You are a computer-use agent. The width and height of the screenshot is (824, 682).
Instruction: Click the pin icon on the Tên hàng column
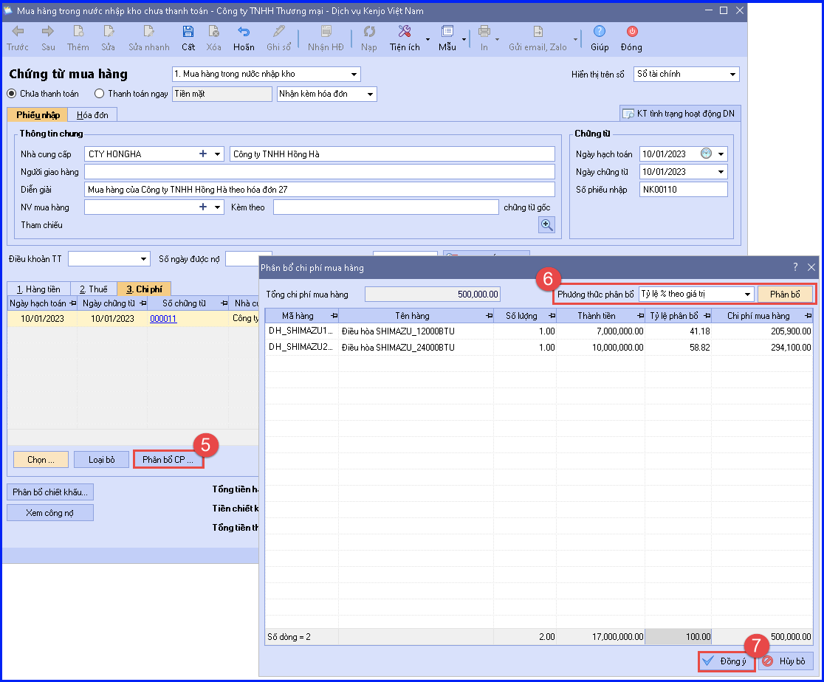click(x=490, y=316)
